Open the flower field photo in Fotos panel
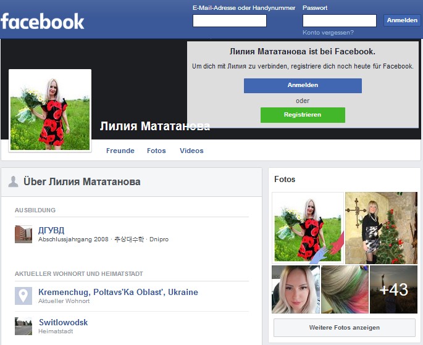 (x=308, y=228)
